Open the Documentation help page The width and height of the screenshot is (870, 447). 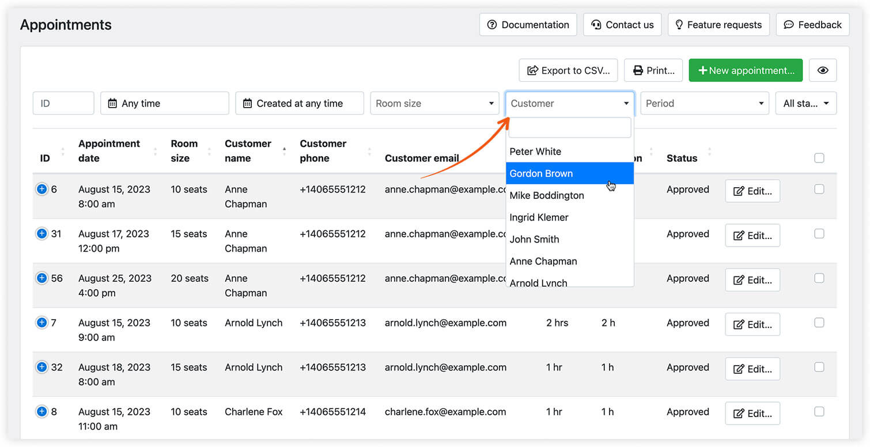point(528,25)
